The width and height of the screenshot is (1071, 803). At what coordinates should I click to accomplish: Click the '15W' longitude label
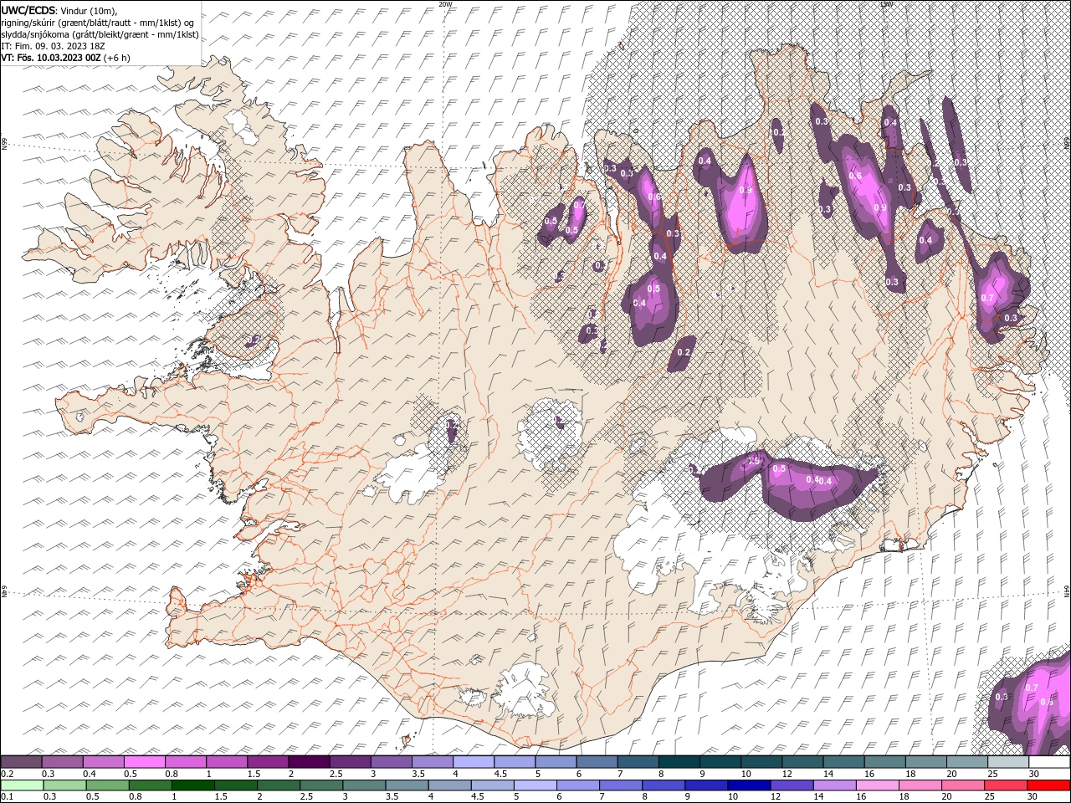[x=886, y=4]
